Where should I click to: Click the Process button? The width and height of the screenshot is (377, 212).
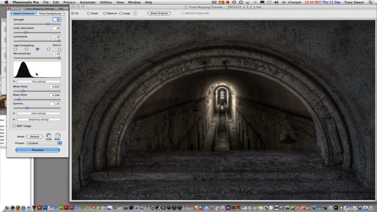[x=38, y=150]
